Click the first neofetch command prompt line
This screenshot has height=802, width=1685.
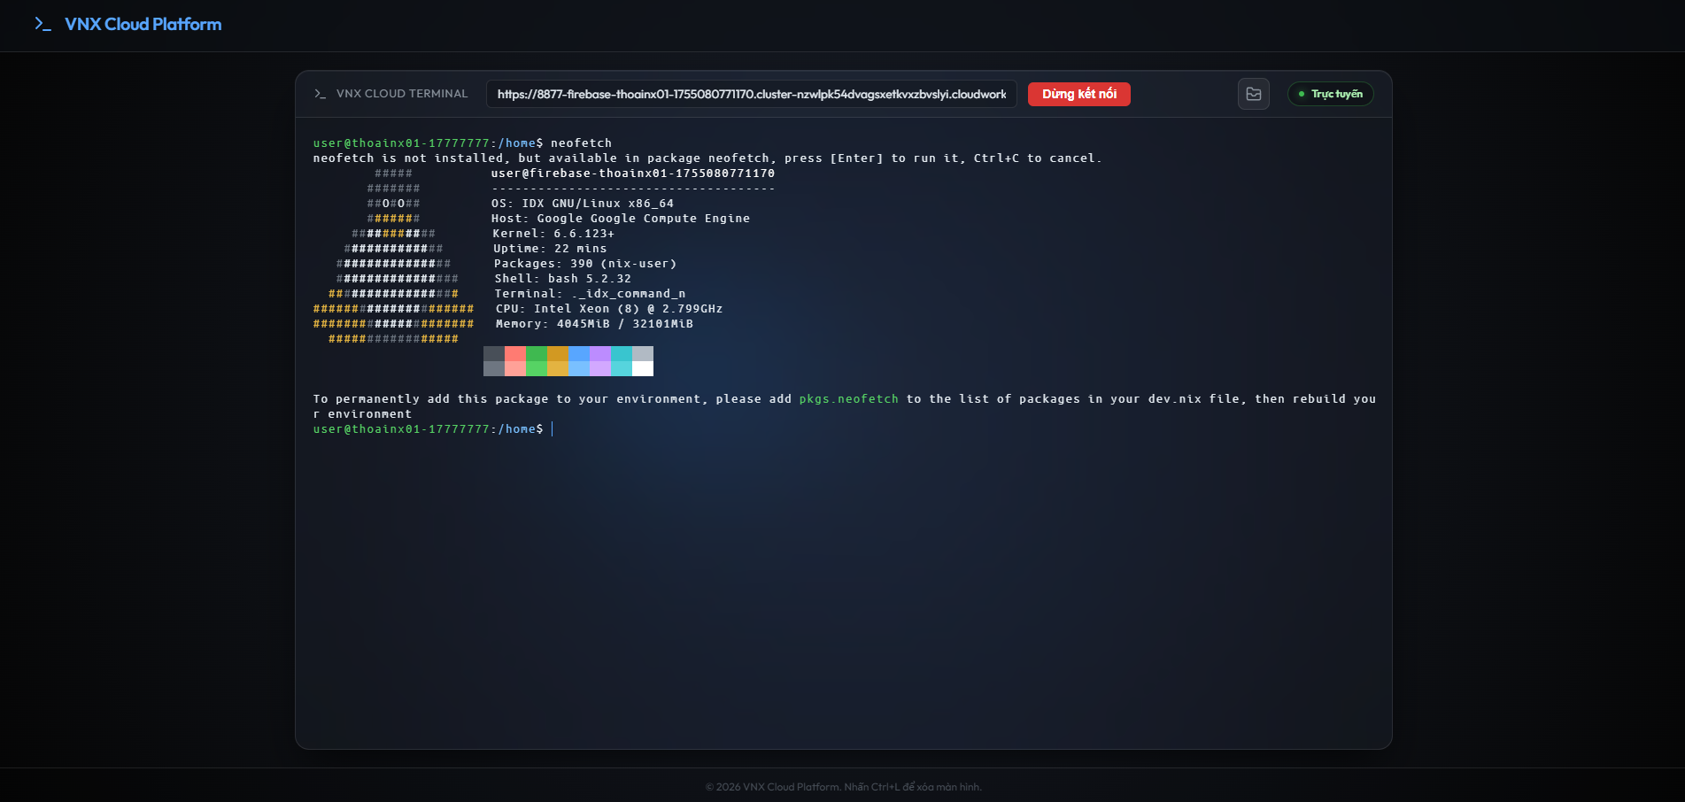coord(462,143)
